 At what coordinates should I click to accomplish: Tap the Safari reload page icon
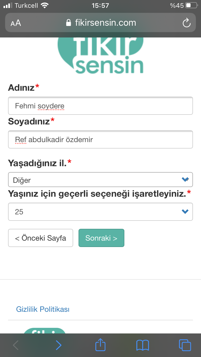pyautogui.click(x=186, y=23)
